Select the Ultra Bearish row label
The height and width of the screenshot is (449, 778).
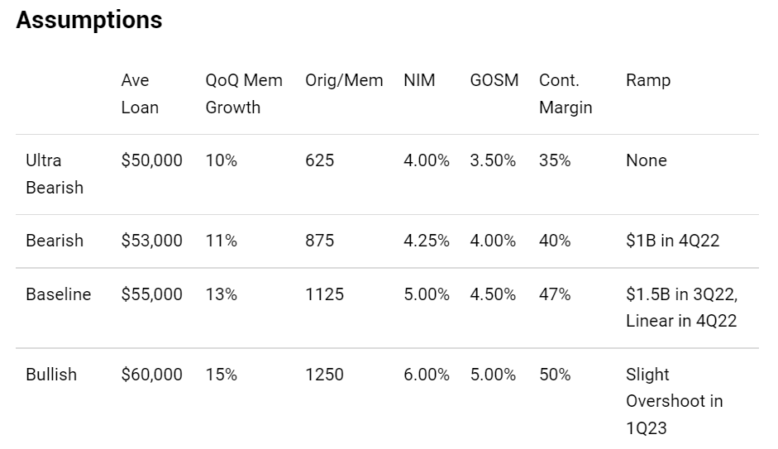[x=55, y=174]
